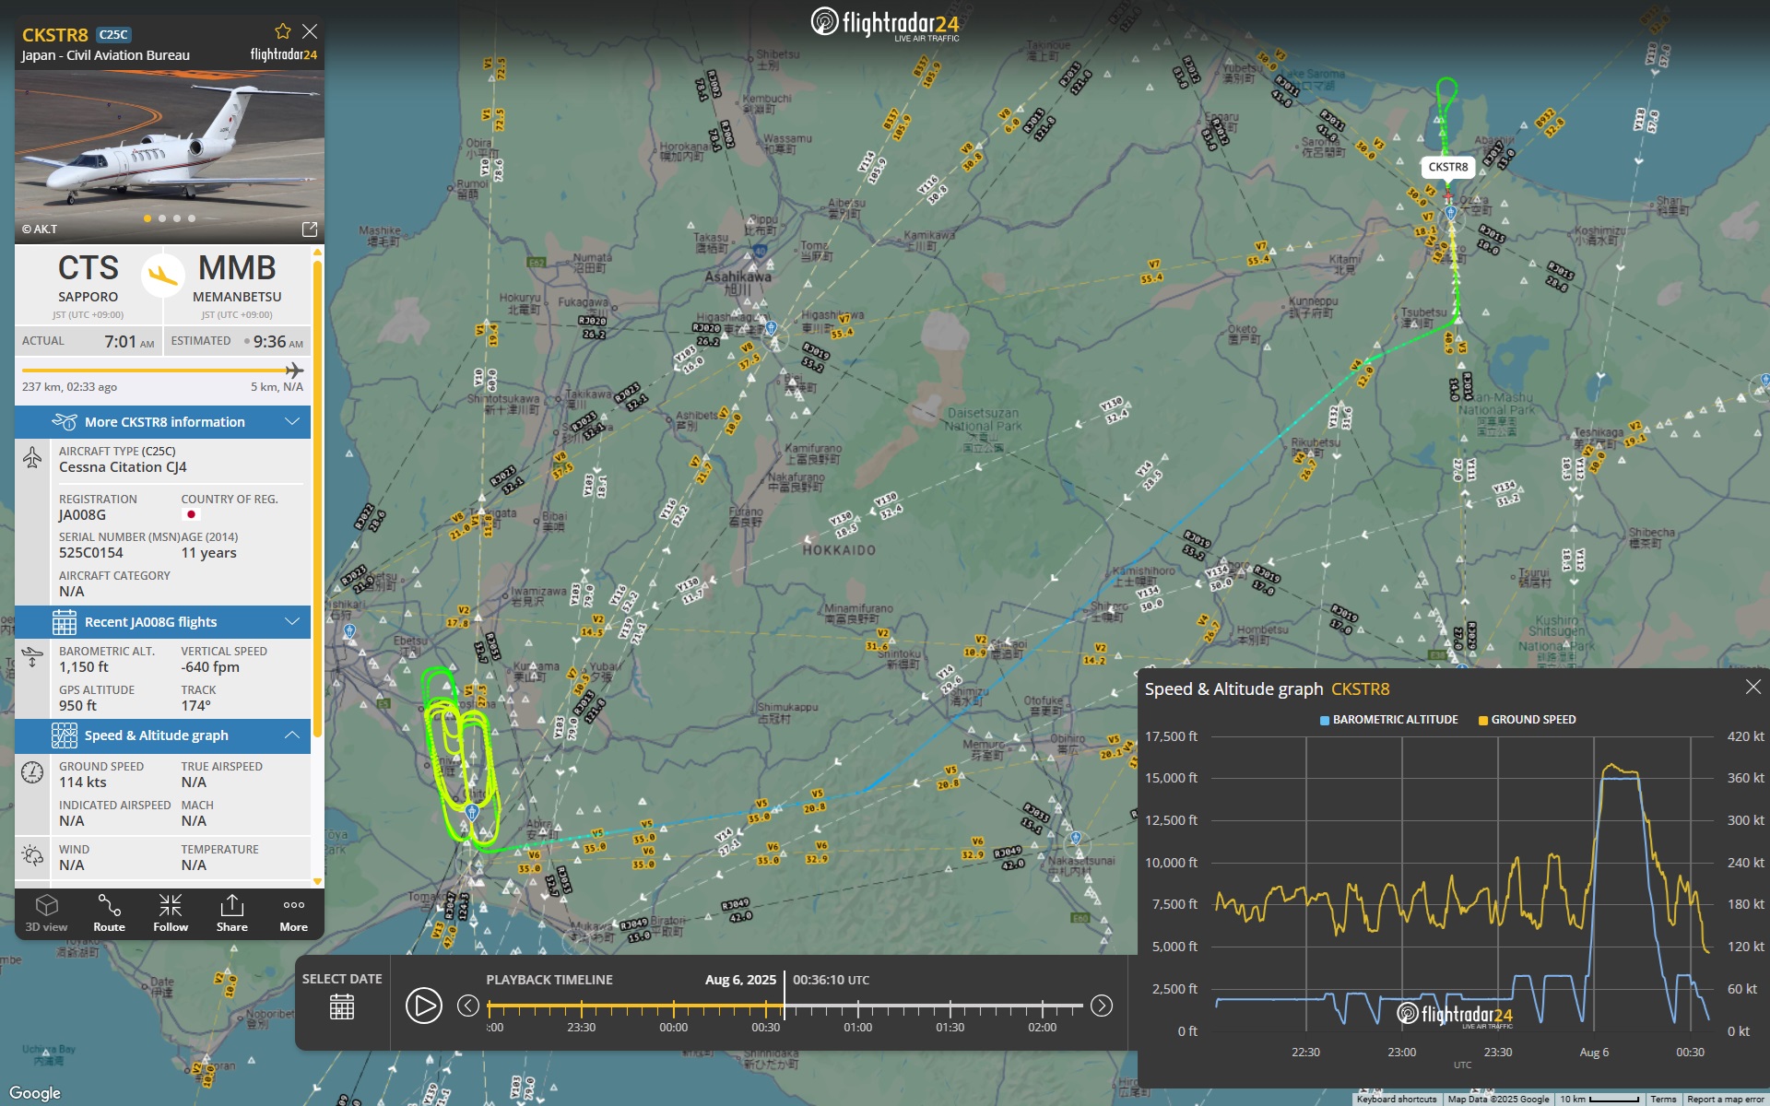Jump to 01:00 on playback timeline
The height and width of the screenshot is (1106, 1770).
tap(857, 1027)
